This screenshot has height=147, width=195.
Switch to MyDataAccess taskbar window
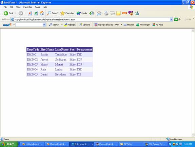pyautogui.click(x=32, y=144)
